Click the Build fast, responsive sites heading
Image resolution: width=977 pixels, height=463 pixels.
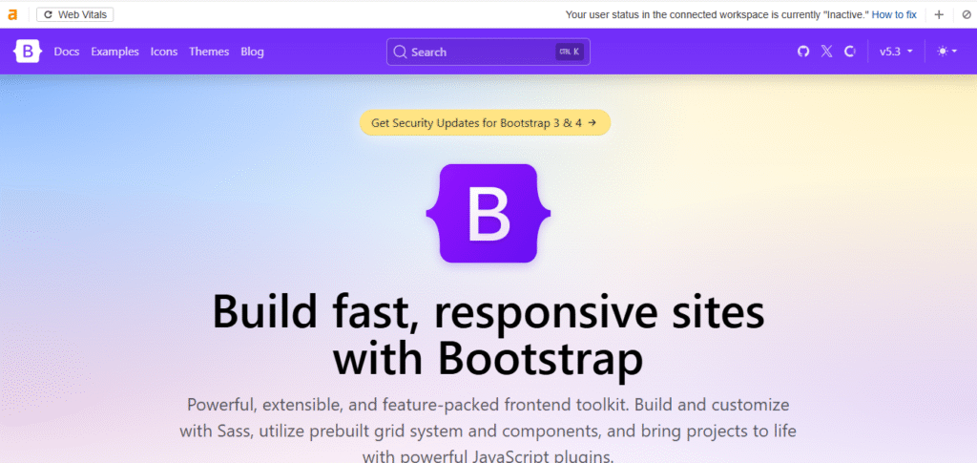(488, 335)
